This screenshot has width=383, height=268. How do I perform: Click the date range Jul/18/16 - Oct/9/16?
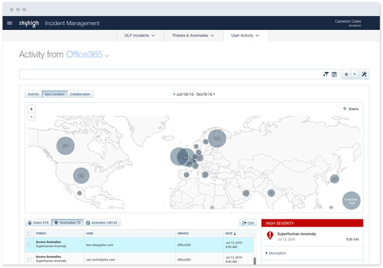coord(194,94)
